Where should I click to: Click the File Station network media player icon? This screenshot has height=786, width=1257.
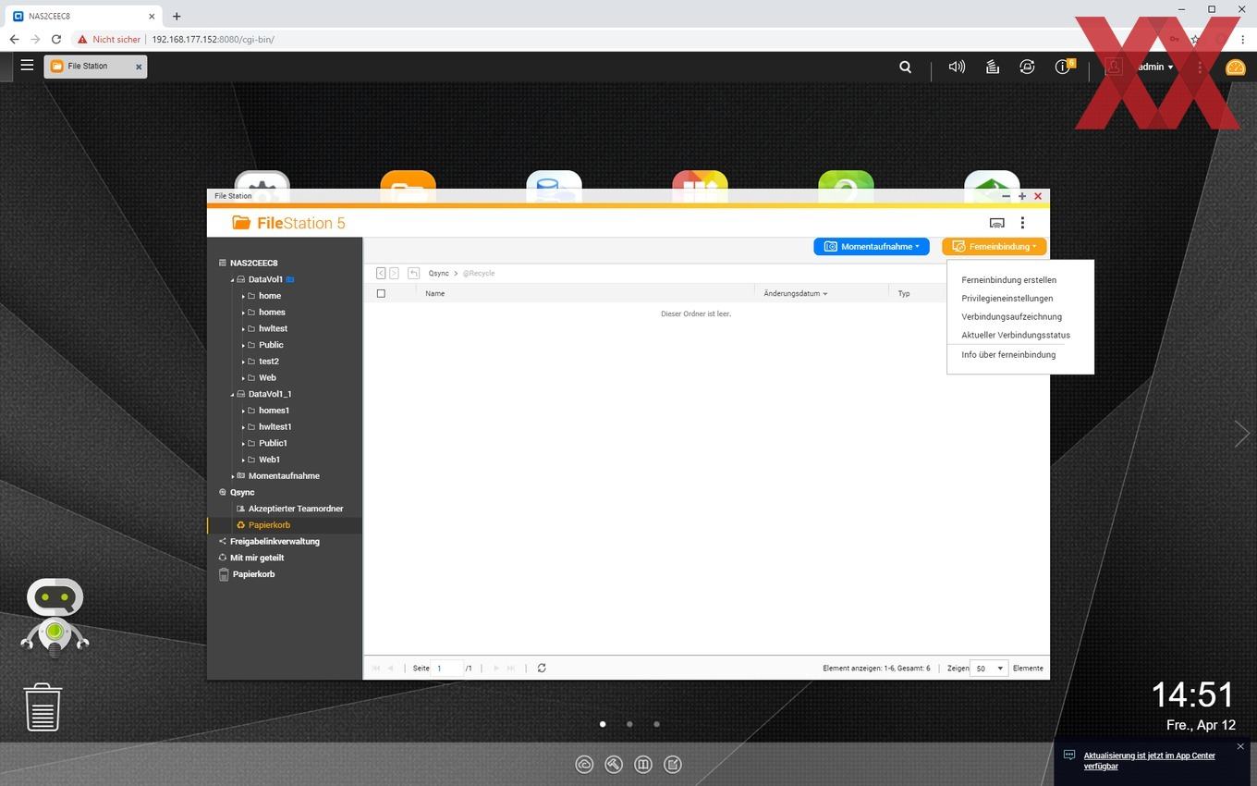point(996,223)
